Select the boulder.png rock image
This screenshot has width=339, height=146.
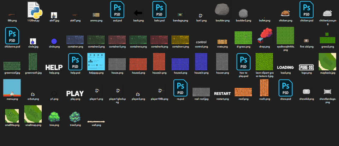(x=222, y=10)
